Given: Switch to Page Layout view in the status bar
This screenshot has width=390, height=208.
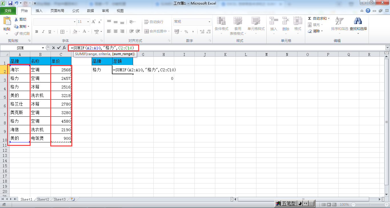Looking at the screenshot, I should coord(329,205).
